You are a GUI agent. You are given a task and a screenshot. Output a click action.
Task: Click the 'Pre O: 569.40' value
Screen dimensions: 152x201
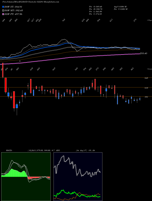(95, 7)
